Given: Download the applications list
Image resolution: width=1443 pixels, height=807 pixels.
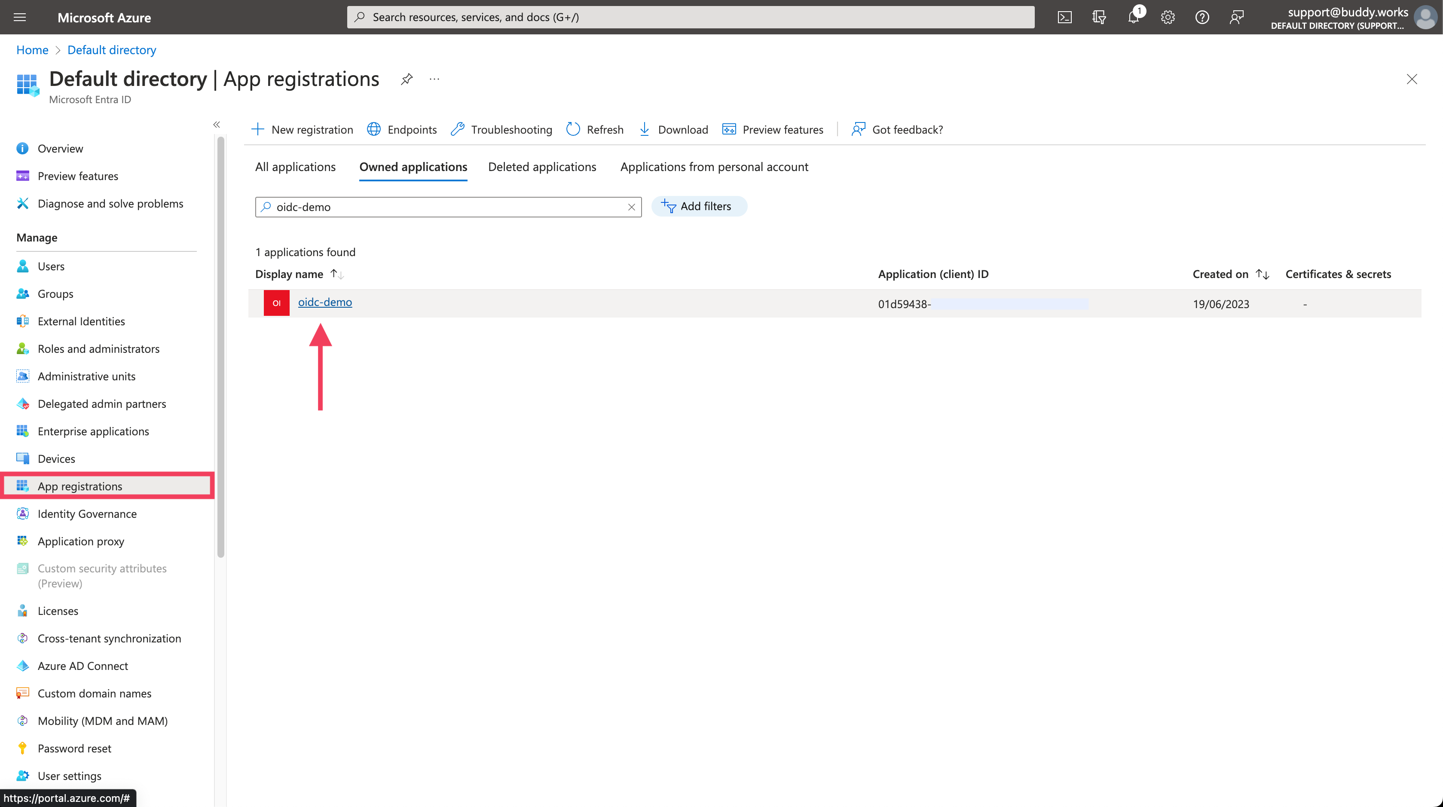Looking at the screenshot, I should [673, 129].
